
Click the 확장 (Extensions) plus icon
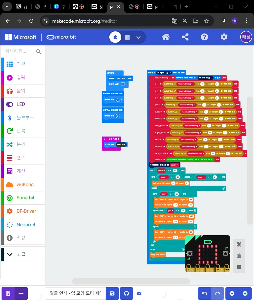(10, 238)
